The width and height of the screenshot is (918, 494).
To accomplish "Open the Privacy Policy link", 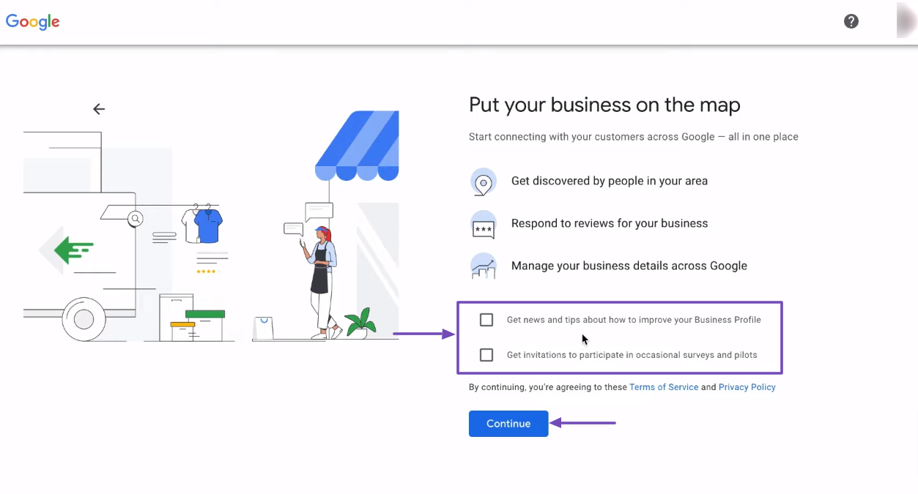I will [747, 387].
